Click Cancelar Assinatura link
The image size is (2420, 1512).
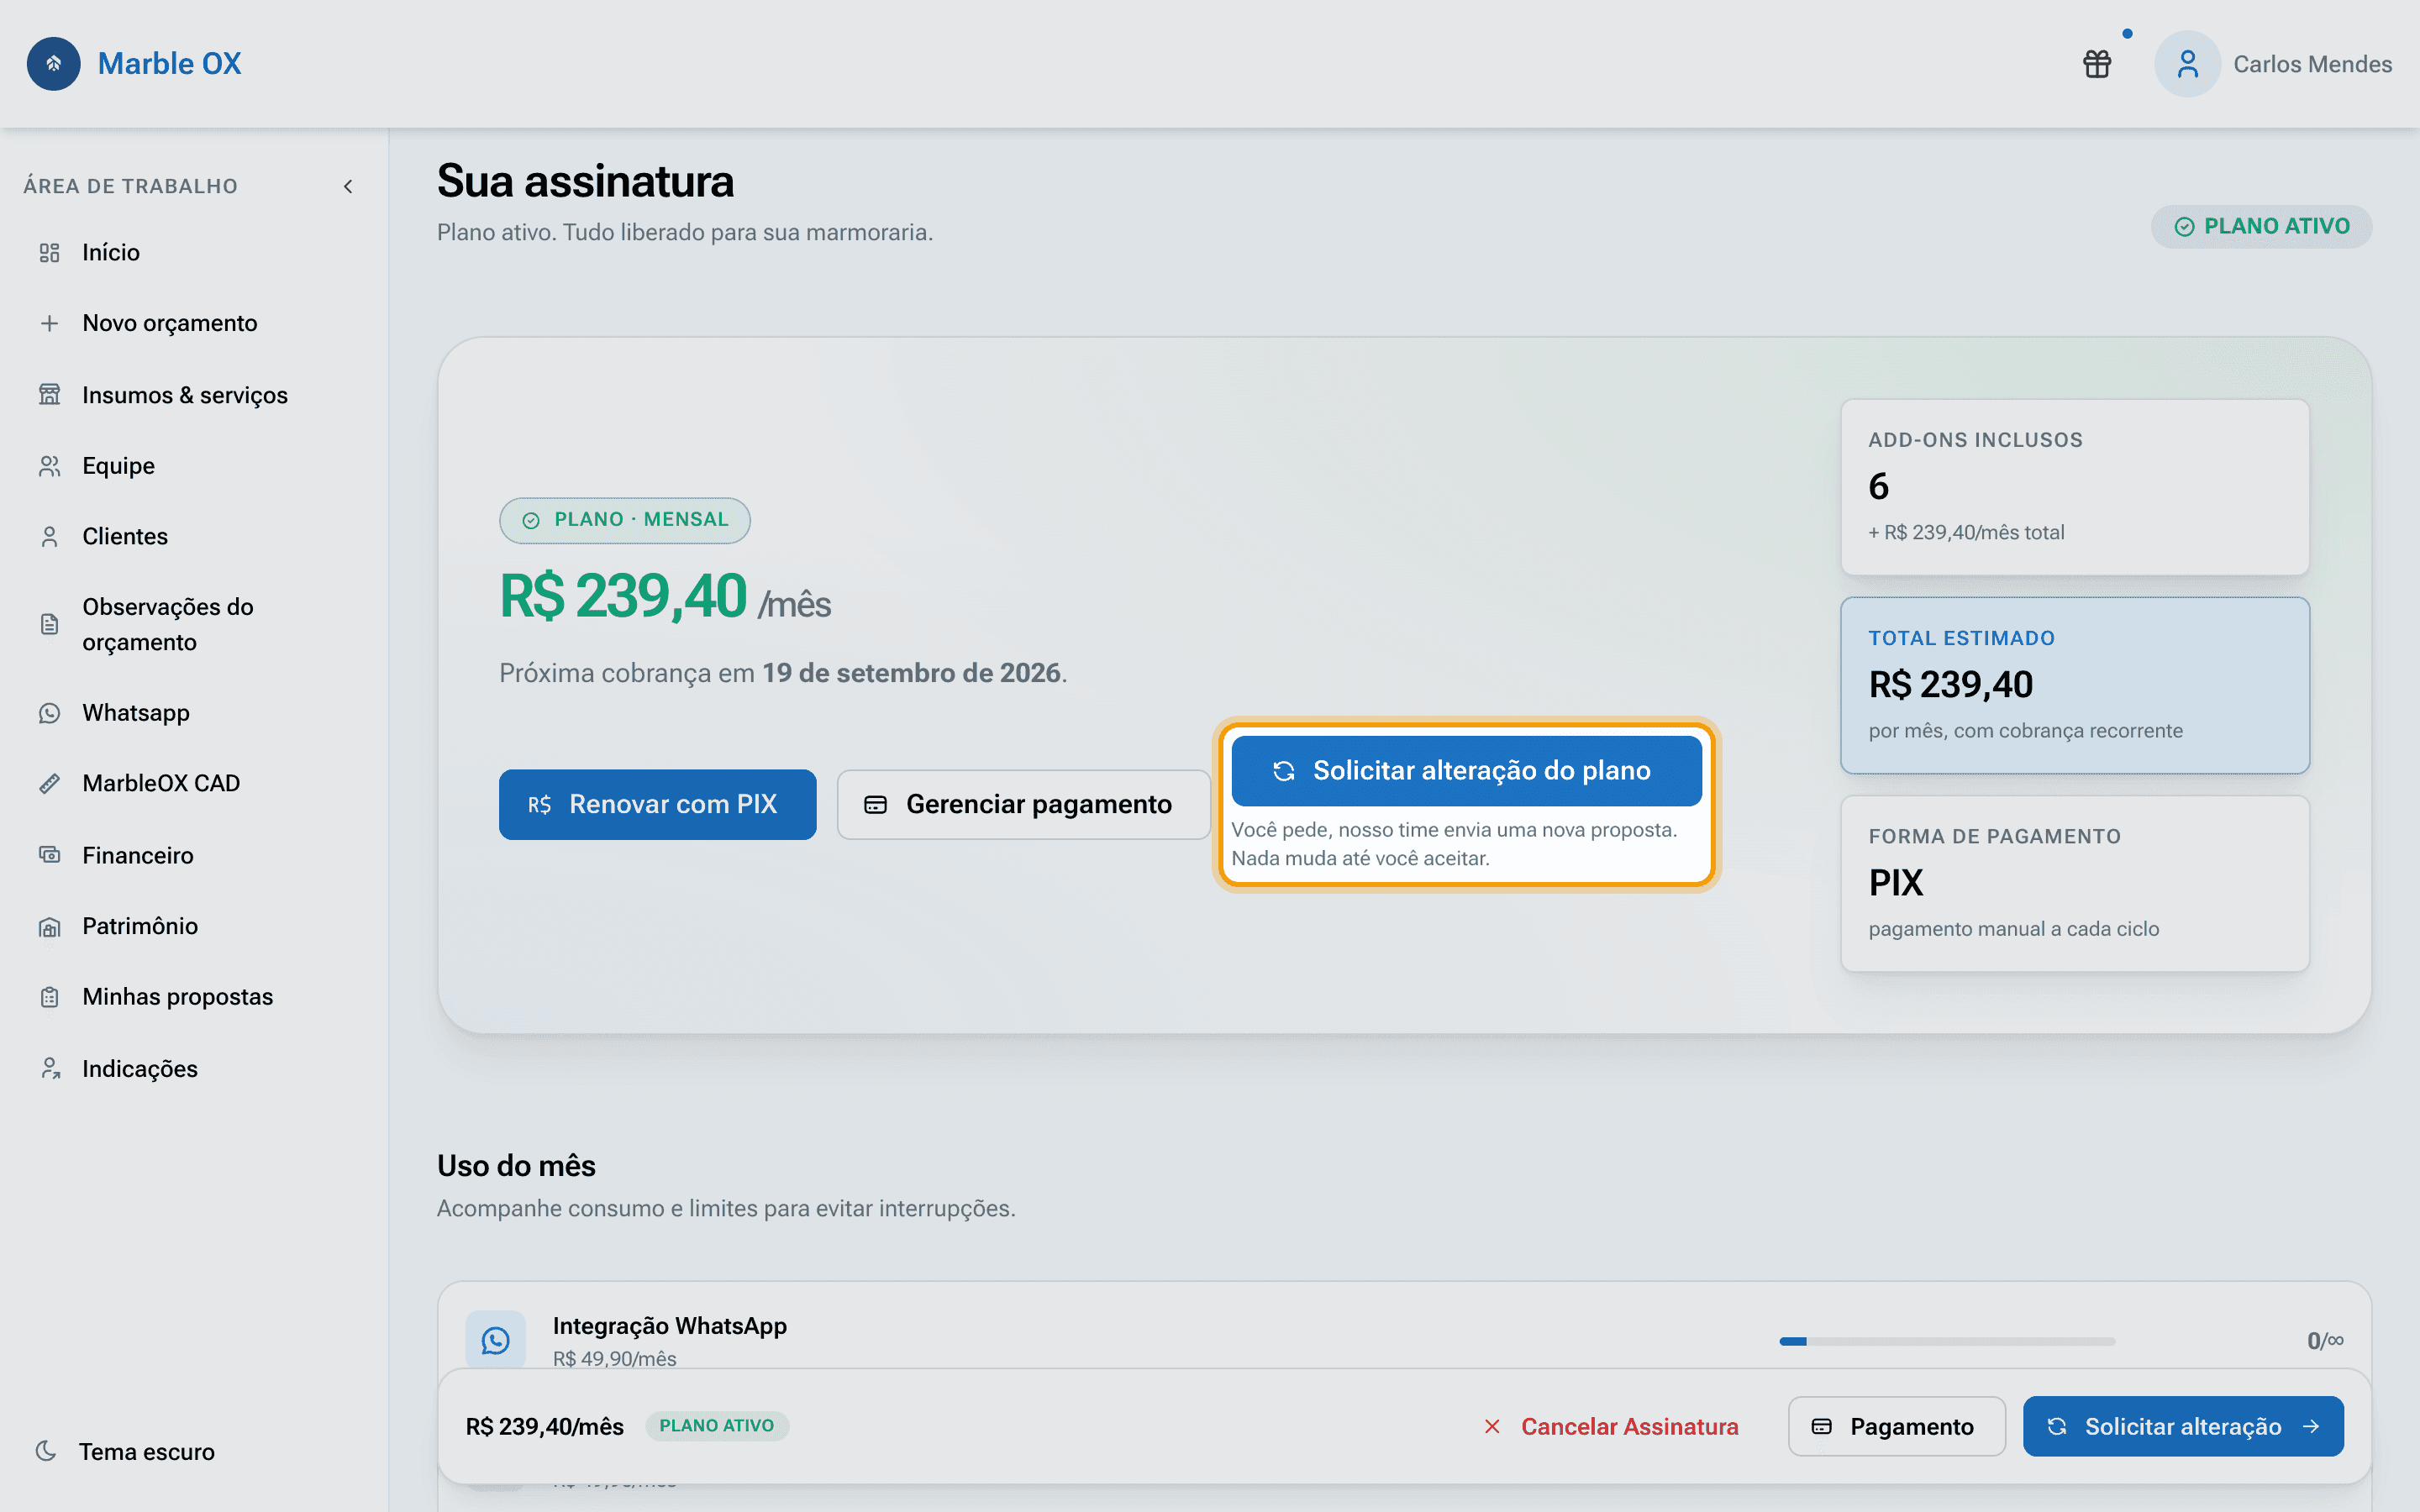tap(1610, 1426)
